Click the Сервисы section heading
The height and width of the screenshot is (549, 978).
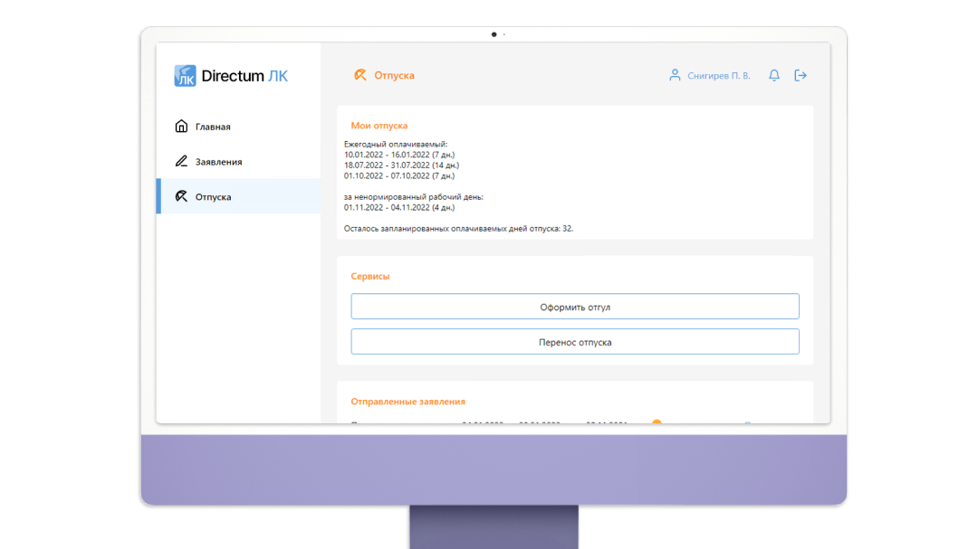pyautogui.click(x=370, y=276)
